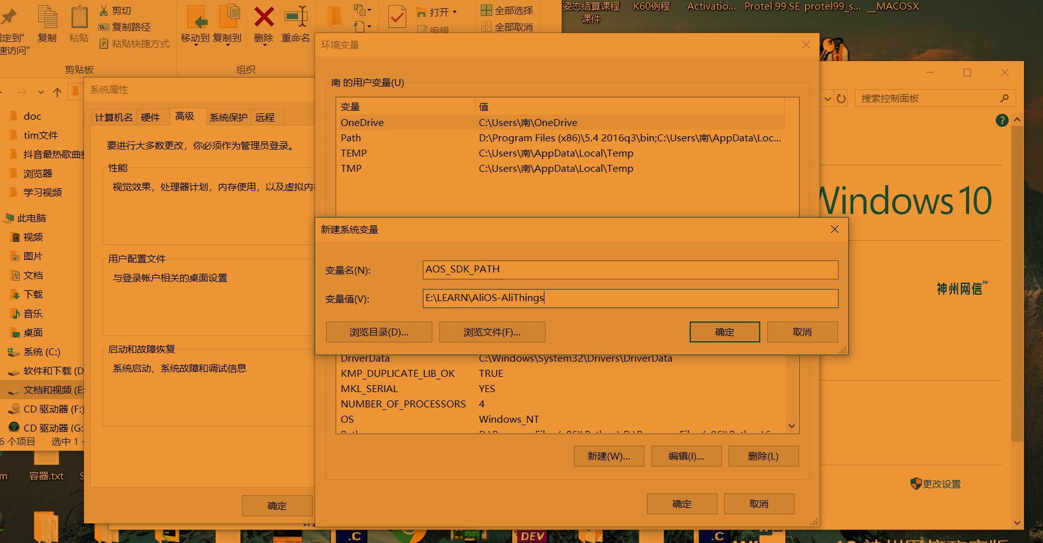The image size is (1043, 543).
Task: Select Path user variable row
Action: [x=560, y=138]
